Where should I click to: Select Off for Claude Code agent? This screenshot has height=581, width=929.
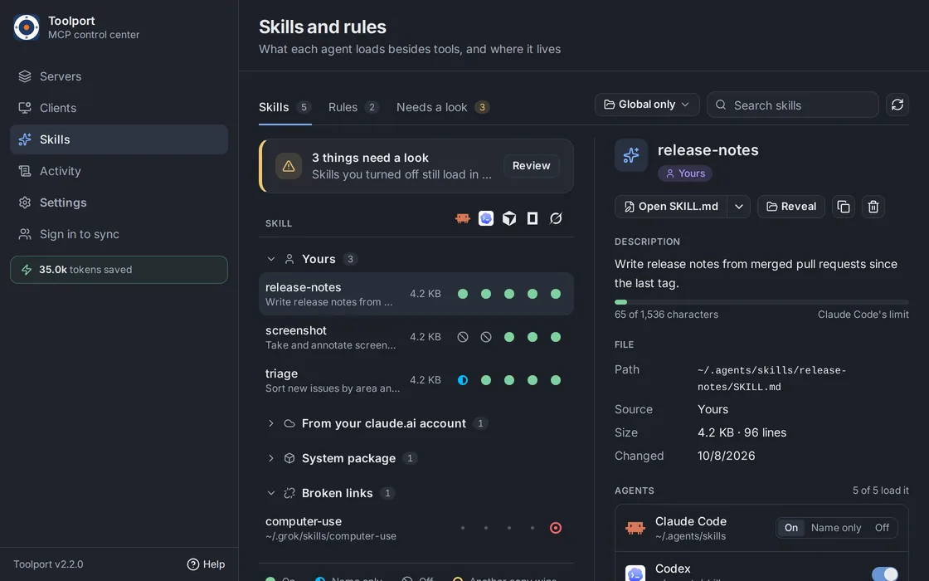pos(882,528)
